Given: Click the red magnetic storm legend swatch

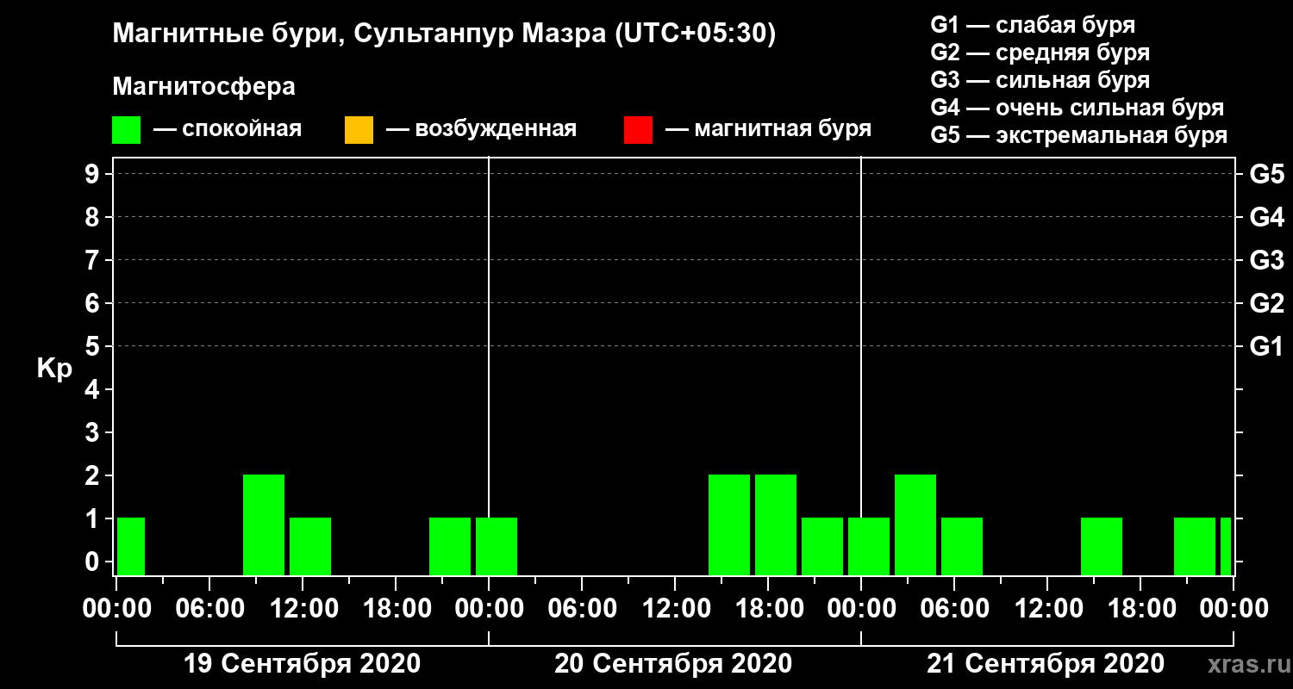Looking at the screenshot, I should coord(638,130).
